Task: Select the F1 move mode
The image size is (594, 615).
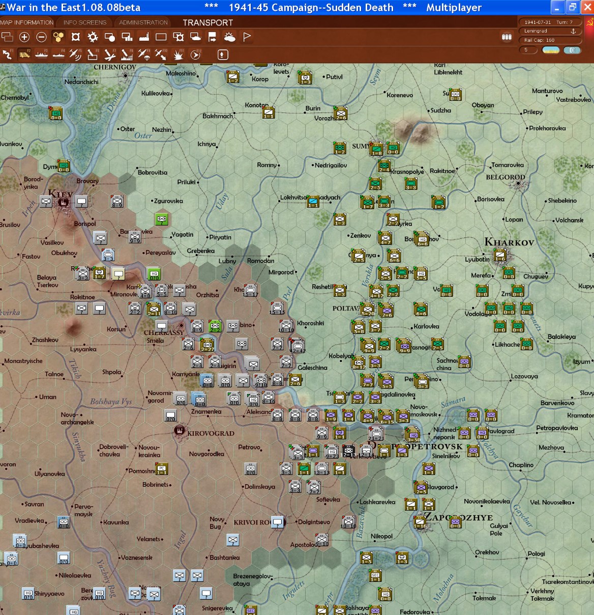Action: 7,54
